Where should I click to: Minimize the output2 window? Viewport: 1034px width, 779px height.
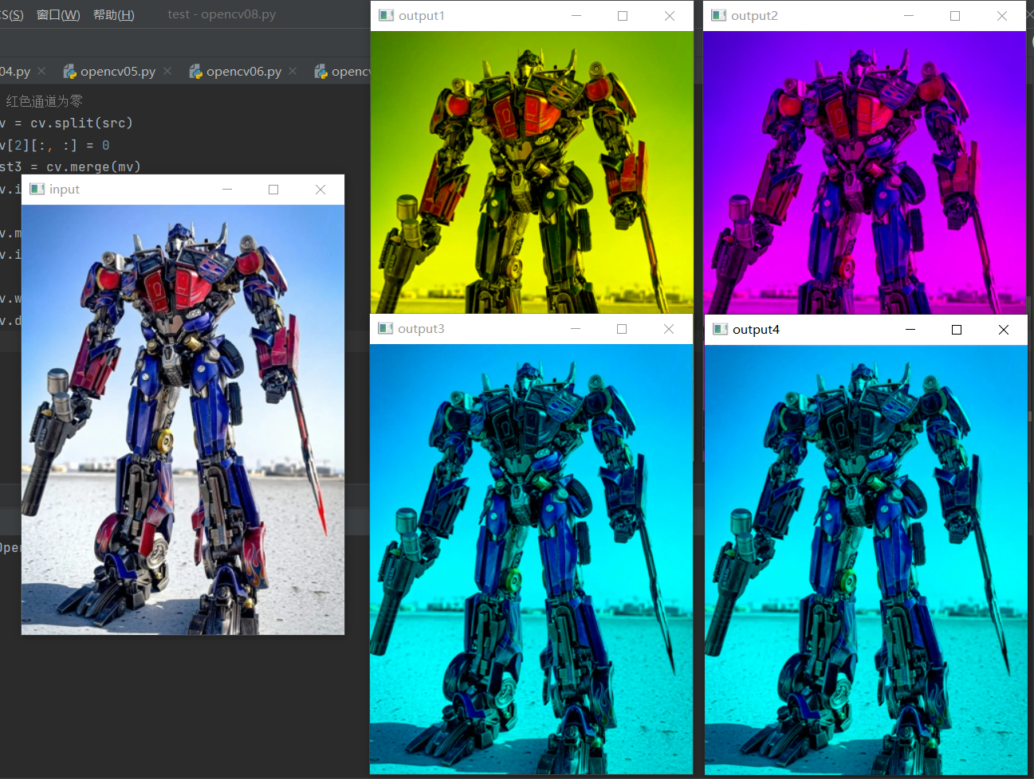coord(909,16)
